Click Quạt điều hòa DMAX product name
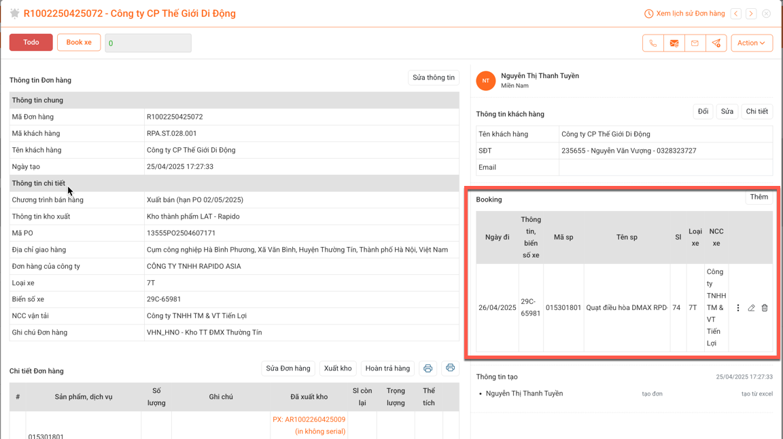Screen dimensions: 783x439 627,308
